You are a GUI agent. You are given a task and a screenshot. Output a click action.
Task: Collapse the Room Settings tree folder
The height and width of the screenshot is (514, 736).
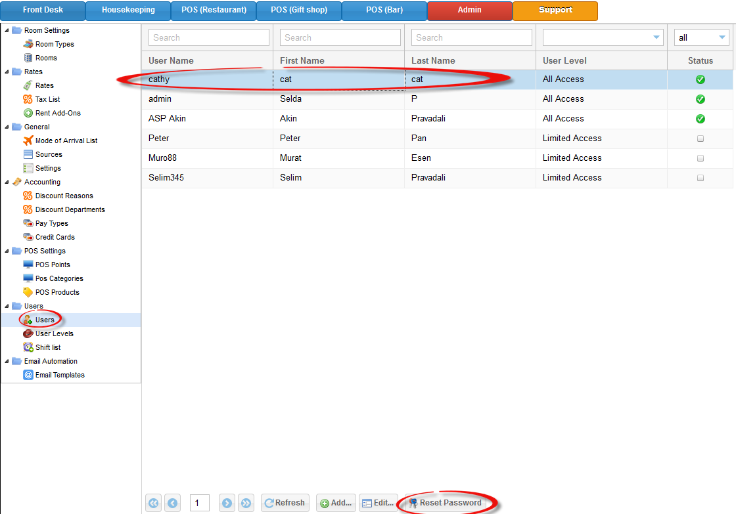[x=7, y=30]
